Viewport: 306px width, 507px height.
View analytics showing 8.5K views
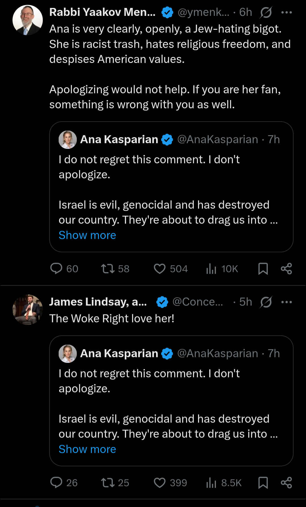click(x=211, y=483)
